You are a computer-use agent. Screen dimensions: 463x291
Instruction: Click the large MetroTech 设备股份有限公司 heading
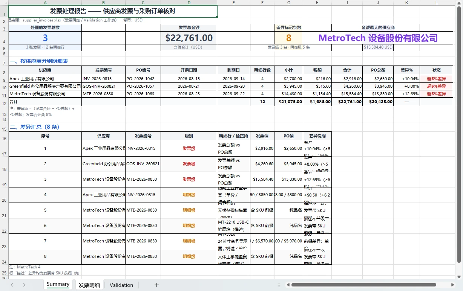(x=378, y=38)
